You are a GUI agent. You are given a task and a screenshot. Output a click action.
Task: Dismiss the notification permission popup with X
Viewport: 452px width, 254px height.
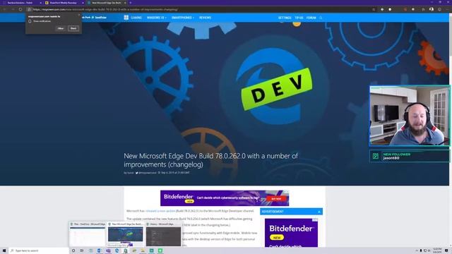click(x=78, y=16)
